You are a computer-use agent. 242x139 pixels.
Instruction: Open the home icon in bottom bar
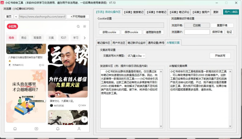(15, 129)
